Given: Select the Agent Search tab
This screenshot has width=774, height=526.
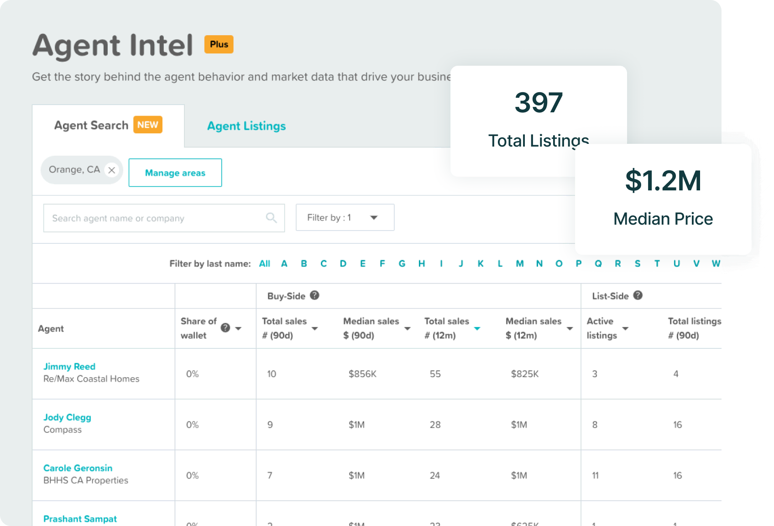Looking at the screenshot, I should [x=91, y=126].
